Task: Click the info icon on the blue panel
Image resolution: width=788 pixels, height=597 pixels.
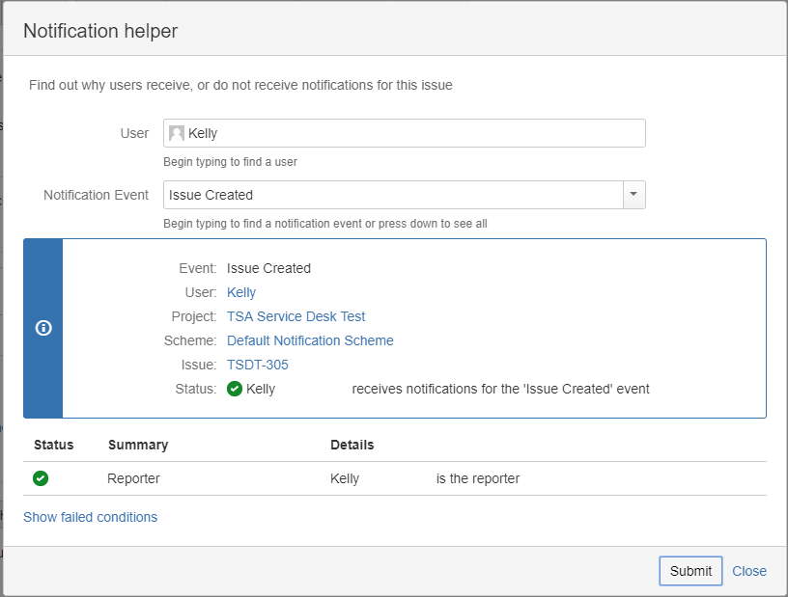Action: point(42,328)
